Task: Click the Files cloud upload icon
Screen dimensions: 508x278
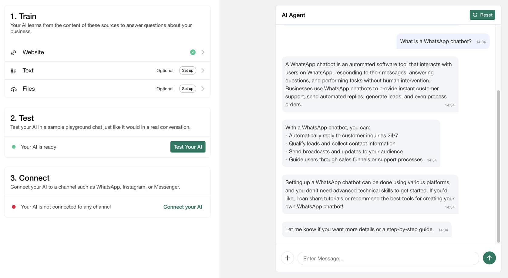Action: coord(14,89)
